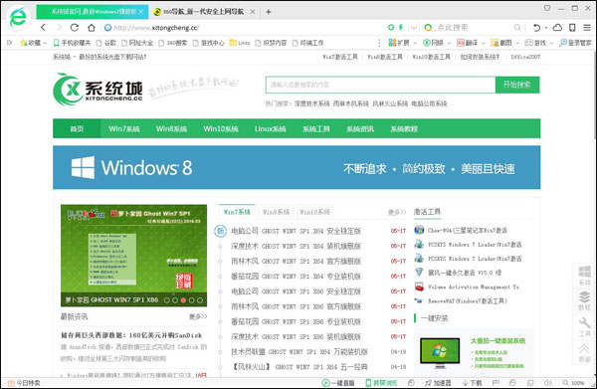Close the 系统城 tab

click(141, 12)
